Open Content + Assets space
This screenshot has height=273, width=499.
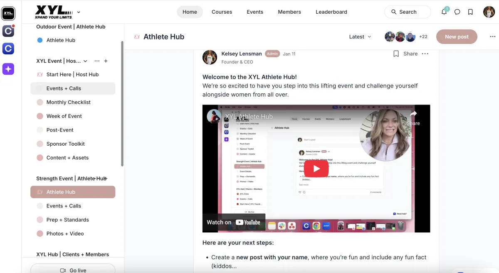point(73,158)
